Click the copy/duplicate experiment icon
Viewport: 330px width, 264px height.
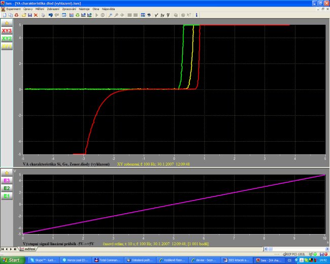tap(10, 15)
